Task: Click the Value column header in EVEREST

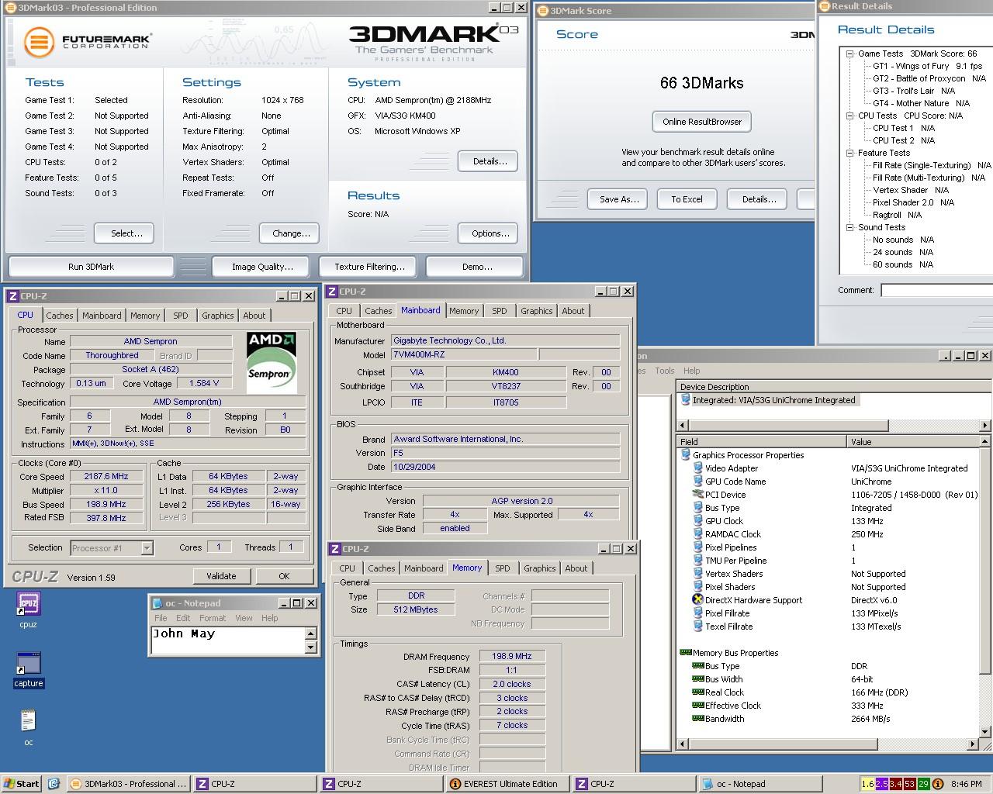Action: tap(912, 441)
